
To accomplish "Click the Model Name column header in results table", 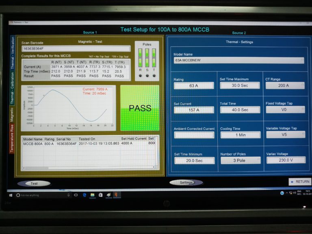I will (x=33, y=139).
